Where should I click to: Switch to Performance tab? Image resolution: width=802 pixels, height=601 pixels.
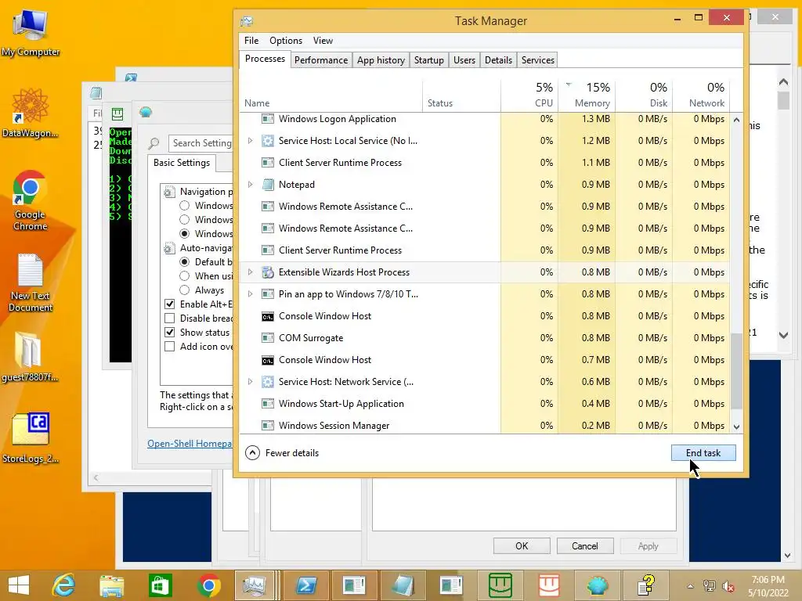tap(321, 60)
